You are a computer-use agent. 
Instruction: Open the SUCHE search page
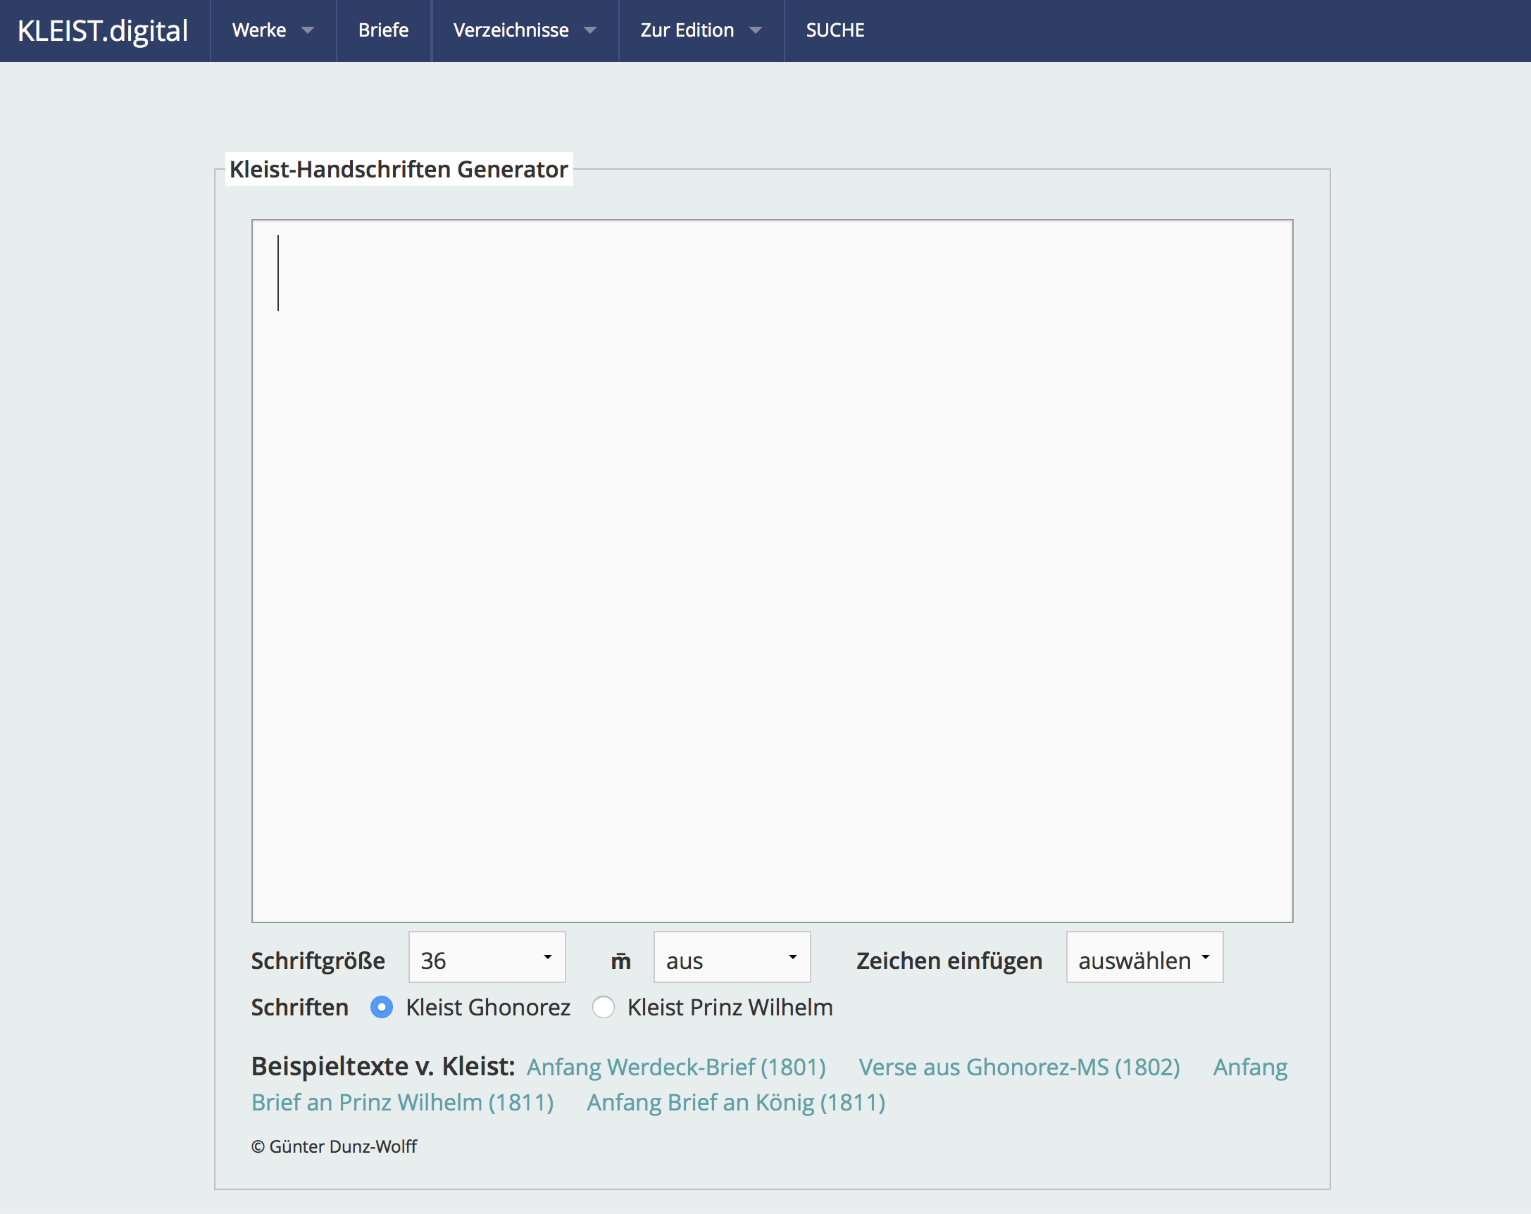pos(835,30)
